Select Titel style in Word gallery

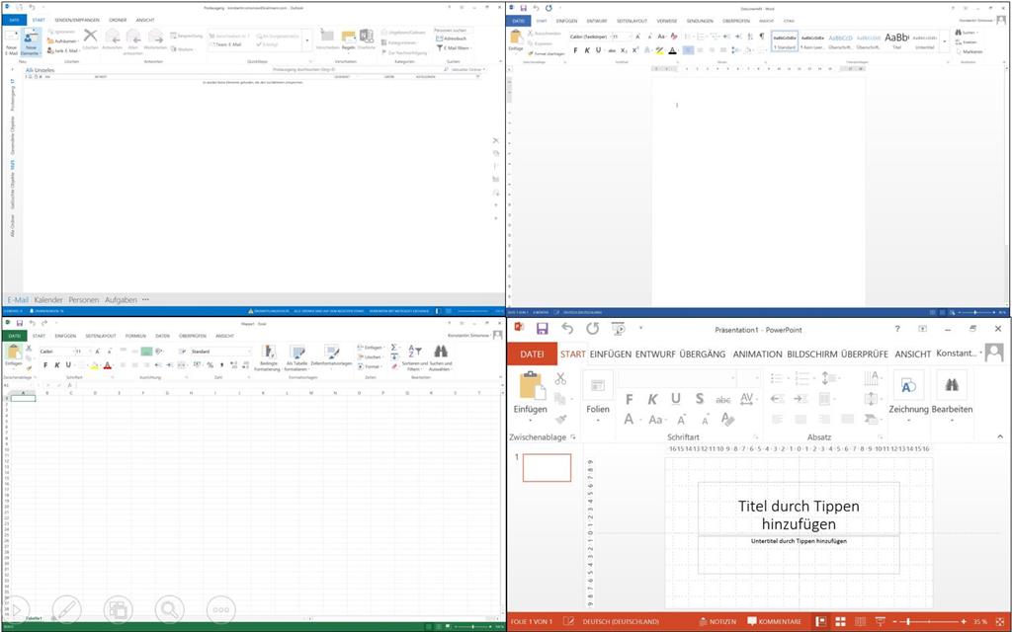click(x=896, y=40)
